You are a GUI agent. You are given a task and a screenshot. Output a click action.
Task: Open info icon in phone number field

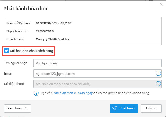point(158,84)
